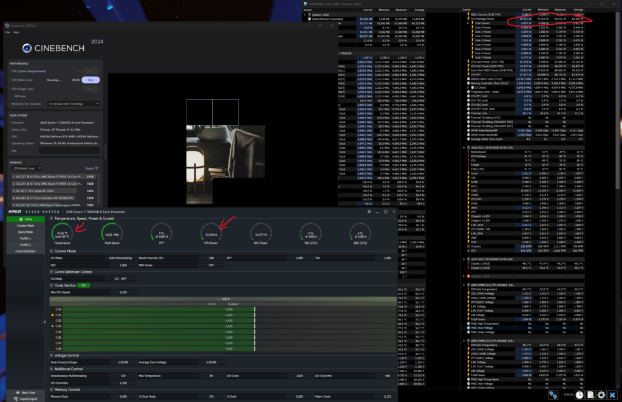Click the Max CPU Speed value 5,250
622x402 pixels.
(123, 292)
